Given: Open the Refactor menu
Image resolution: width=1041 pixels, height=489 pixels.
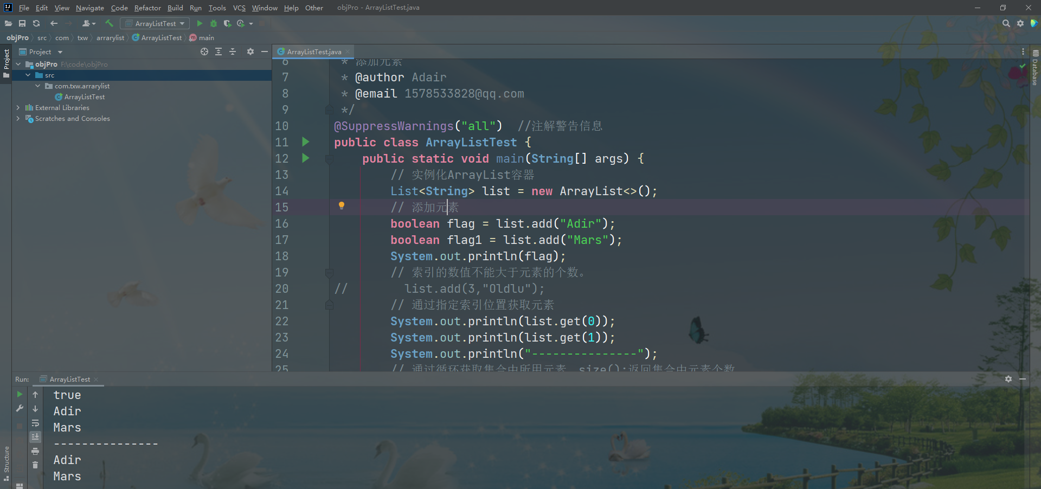Looking at the screenshot, I should click(x=147, y=8).
